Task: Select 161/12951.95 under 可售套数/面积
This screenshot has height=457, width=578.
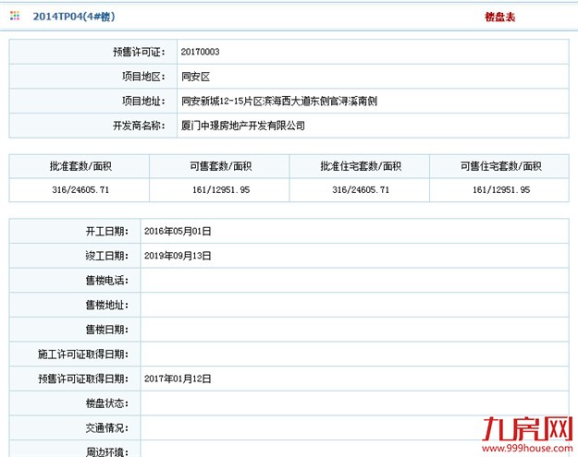Action: click(x=221, y=190)
